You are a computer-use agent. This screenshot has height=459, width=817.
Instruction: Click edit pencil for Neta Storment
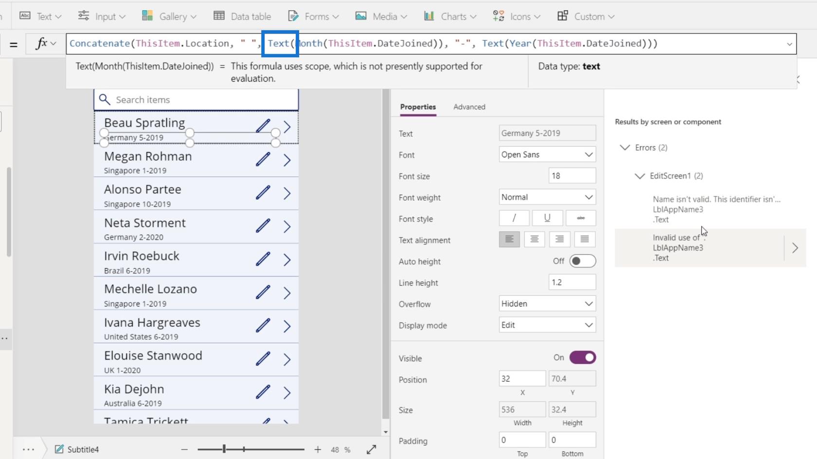(263, 226)
